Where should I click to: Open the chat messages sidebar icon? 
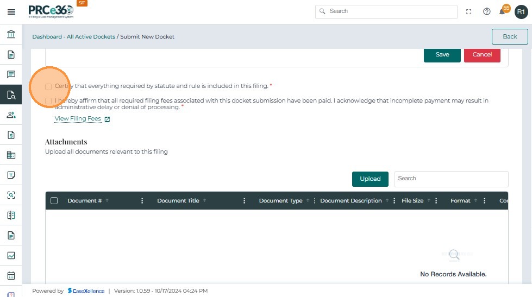tap(11, 74)
